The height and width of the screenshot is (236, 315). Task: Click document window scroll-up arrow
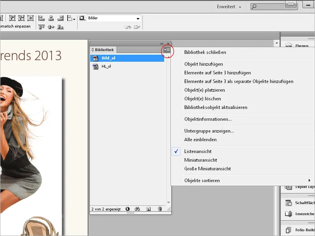(x=277, y=43)
